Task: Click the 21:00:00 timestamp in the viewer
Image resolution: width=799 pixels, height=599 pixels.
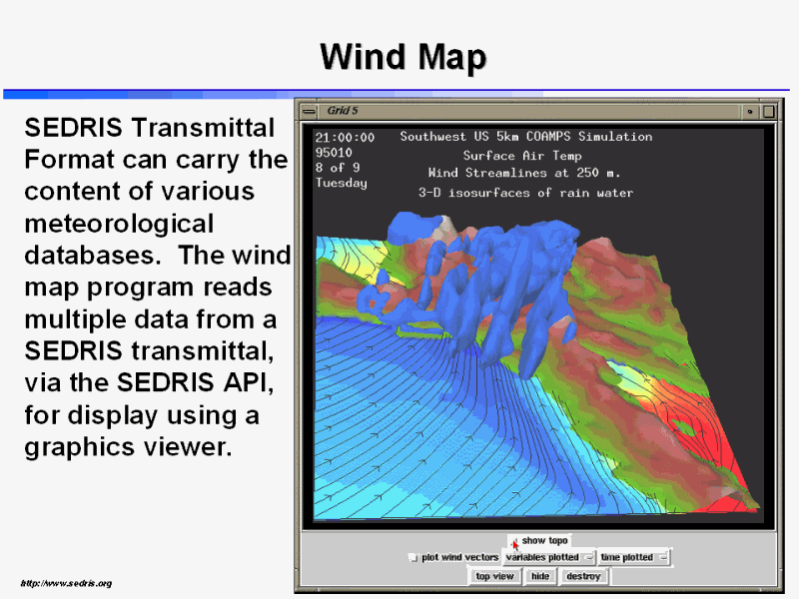Action: pyautogui.click(x=345, y=138)
